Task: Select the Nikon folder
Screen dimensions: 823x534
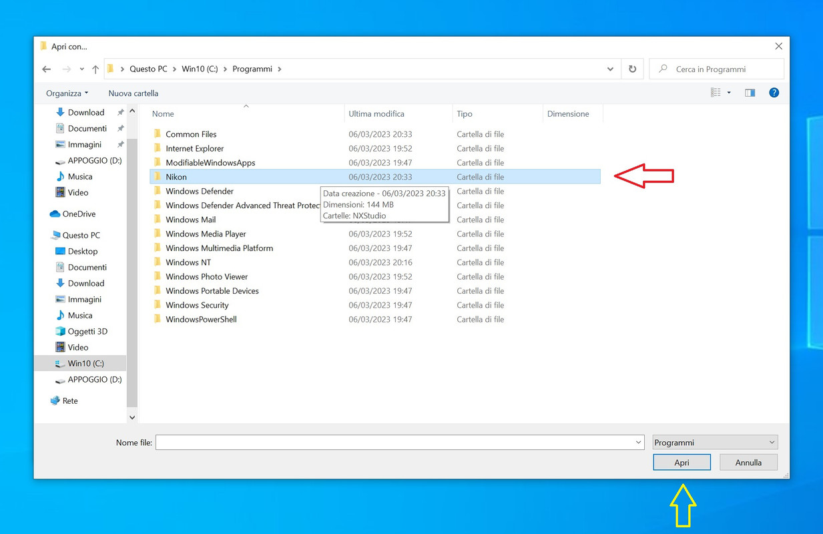Action: coord(375,177)
